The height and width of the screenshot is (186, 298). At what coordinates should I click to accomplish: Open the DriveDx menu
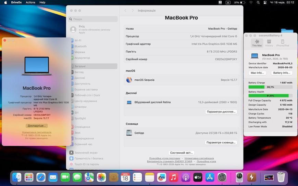pos(16,2)
